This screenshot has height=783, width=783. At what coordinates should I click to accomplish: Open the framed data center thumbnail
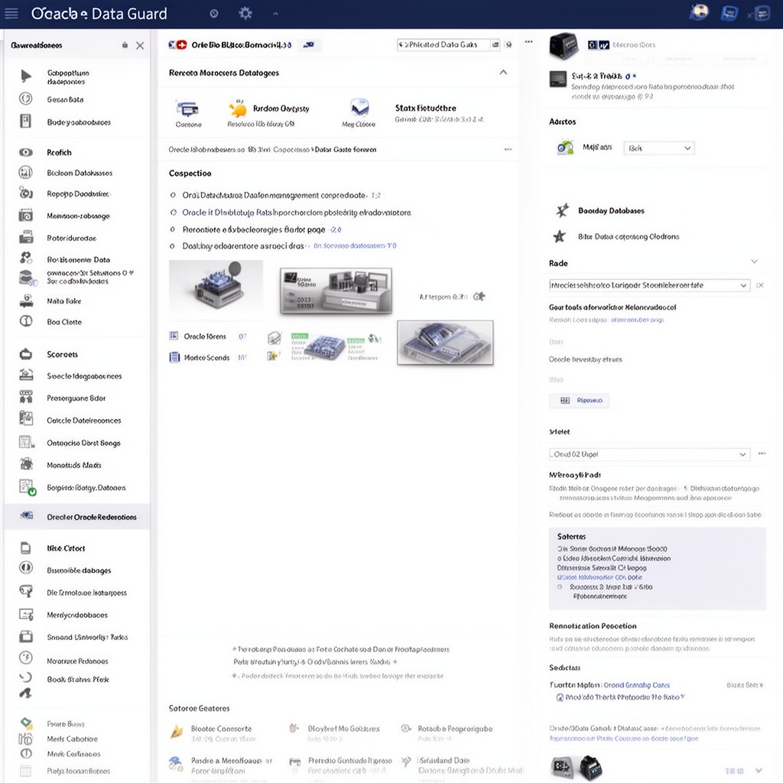tap(336, 291)
